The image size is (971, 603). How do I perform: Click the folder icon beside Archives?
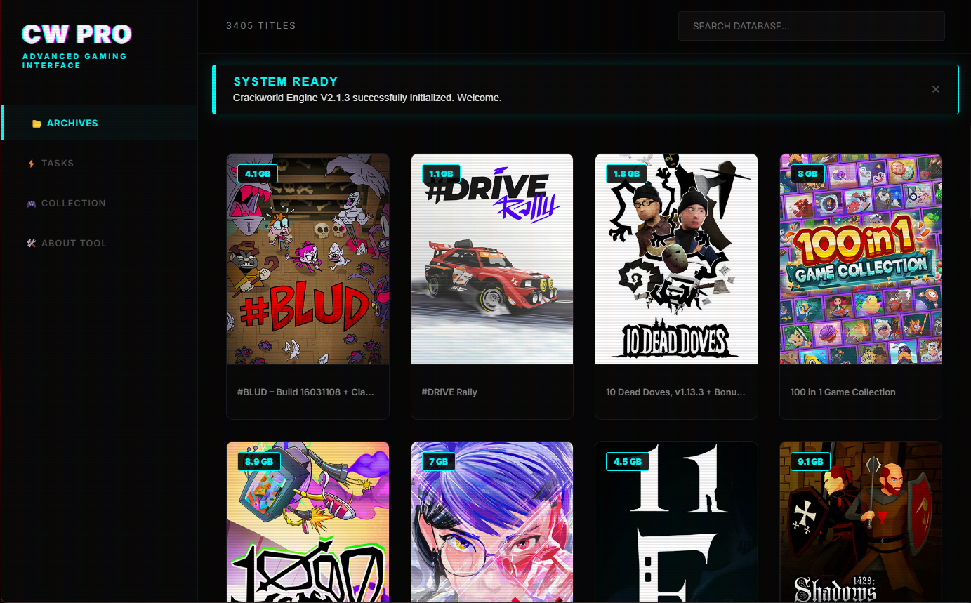(37, 124)
